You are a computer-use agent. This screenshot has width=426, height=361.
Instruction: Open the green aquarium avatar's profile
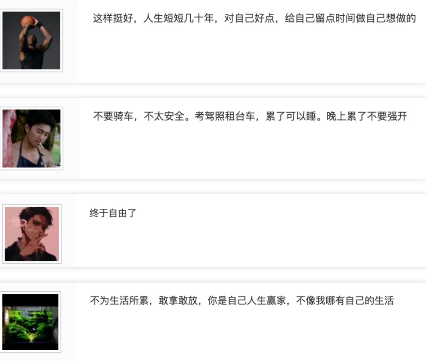(x=30, y=322)
